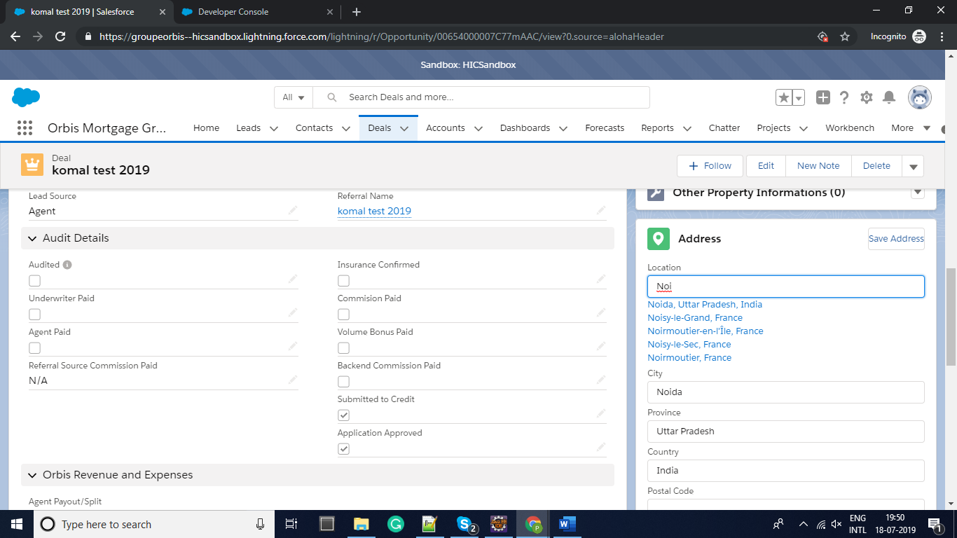Screen dimensions: 957x538
Task: Open the Favorites star icon
Action: click(x=784, y=97)
